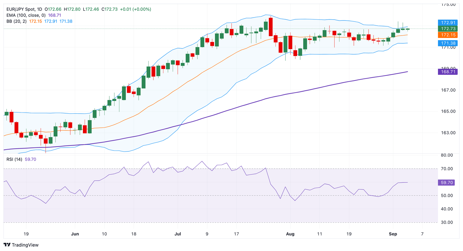Select the RSI (14) indicator label

(x=14, y=159)
